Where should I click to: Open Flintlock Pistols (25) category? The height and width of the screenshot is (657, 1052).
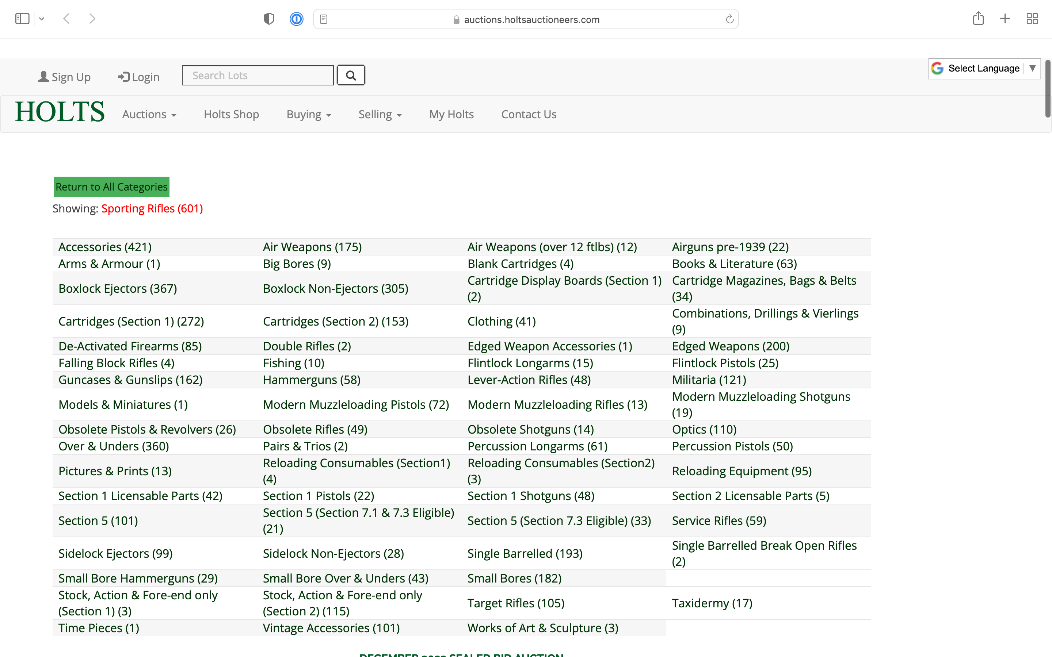click(x=725, y=363)
